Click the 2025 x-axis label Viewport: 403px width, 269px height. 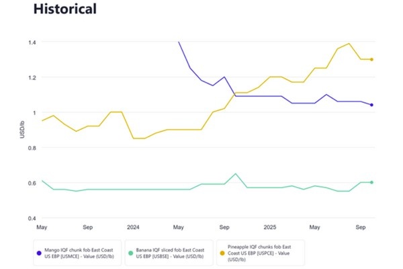pos(270,228)
